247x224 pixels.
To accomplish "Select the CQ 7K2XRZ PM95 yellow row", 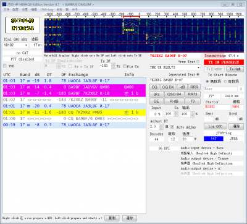I will (74, 113).
